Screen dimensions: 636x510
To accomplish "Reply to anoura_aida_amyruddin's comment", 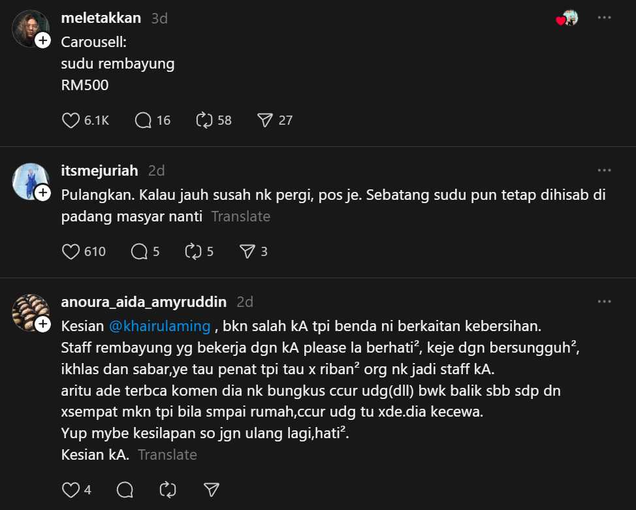I will coord(125,489).
